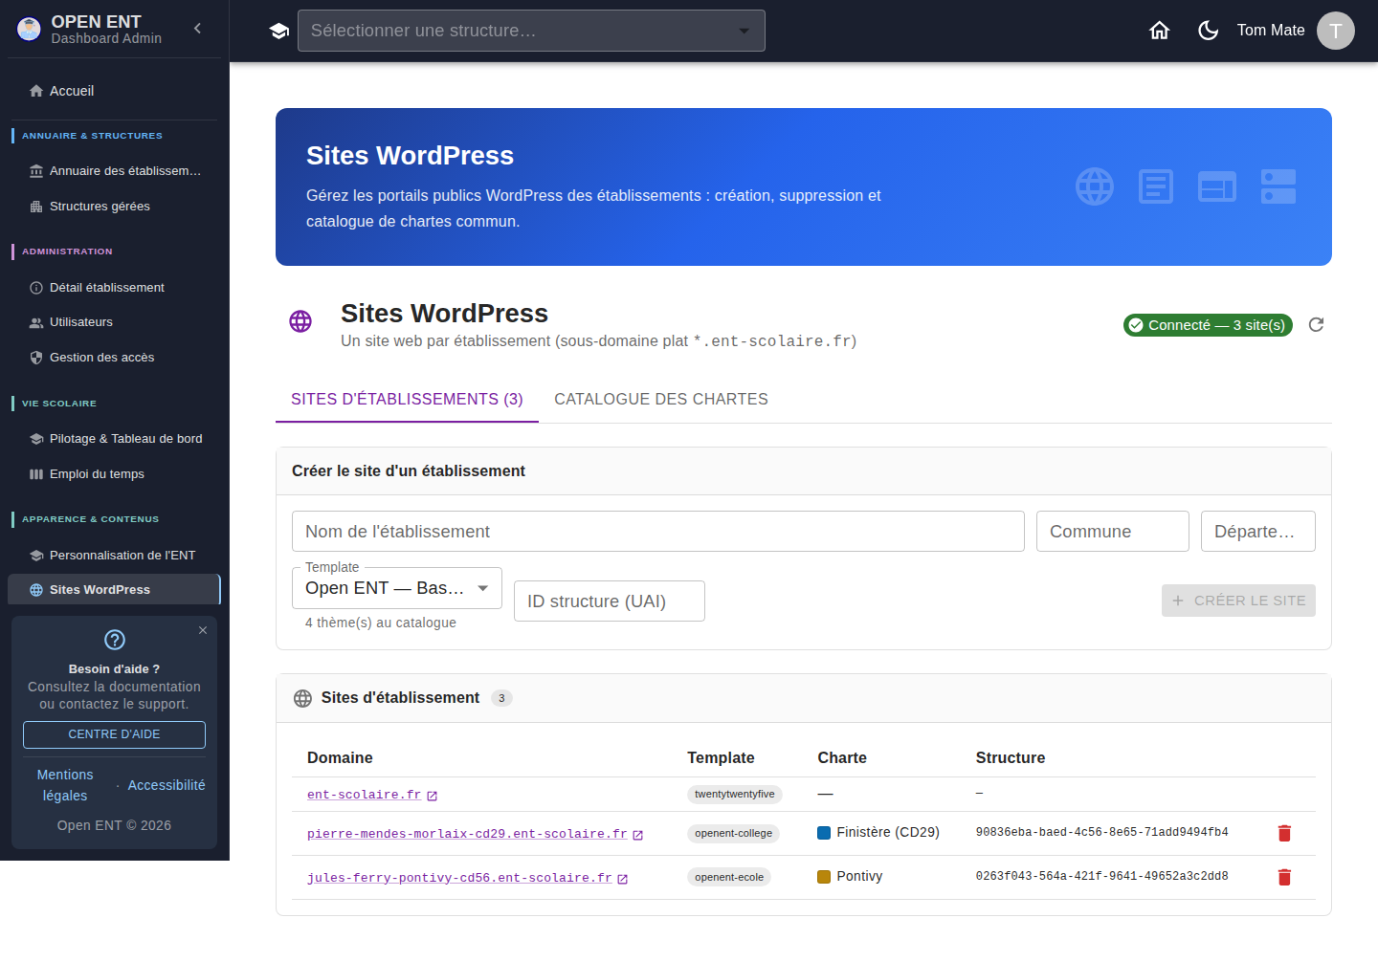
Task: Open the Accessibilité link
Action: 167,785
